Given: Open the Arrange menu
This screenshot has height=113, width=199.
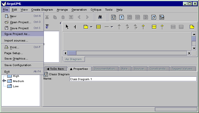Looking at the screenshot, I should tap(62, 10).
